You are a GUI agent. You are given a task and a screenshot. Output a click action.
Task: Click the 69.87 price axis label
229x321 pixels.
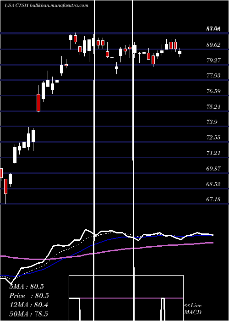213,168
